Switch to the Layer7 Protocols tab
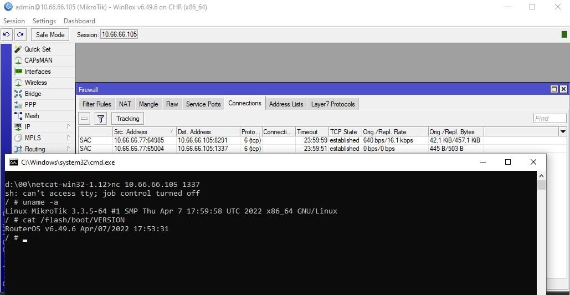Viewport: 570px width, 295px height. point(333,104)
